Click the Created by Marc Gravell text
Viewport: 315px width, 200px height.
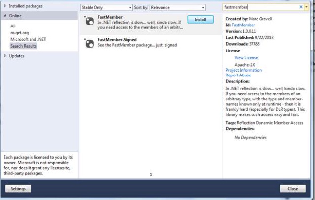(249, 19)
